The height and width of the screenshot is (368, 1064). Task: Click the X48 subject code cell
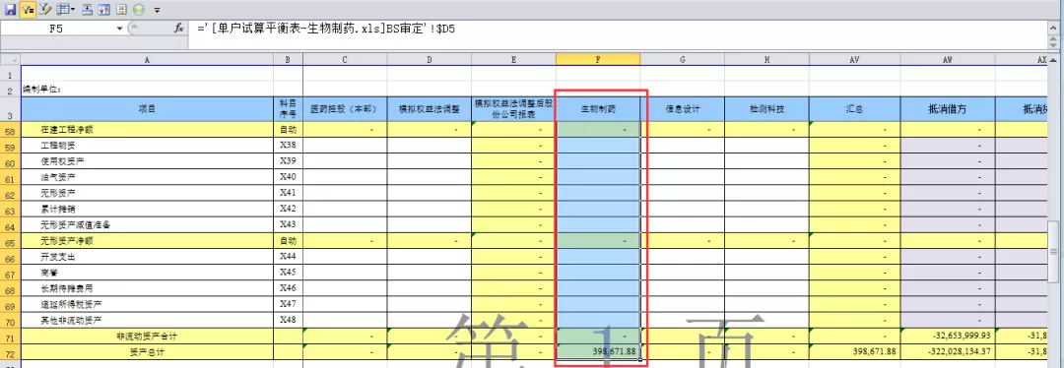point(289,320)
